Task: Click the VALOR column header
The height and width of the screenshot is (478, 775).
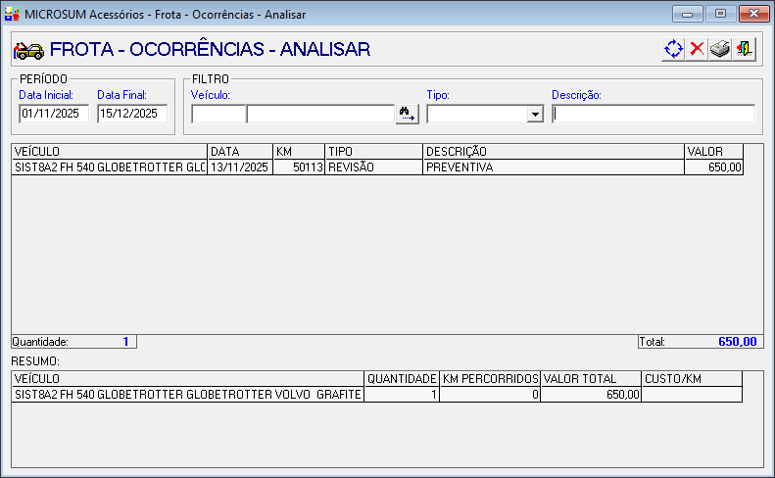Action: click(714, 151)
